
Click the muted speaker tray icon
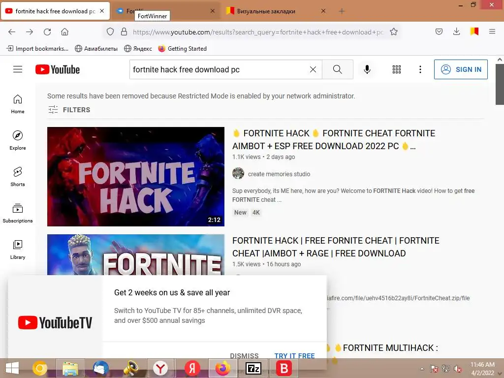(457, 369)
